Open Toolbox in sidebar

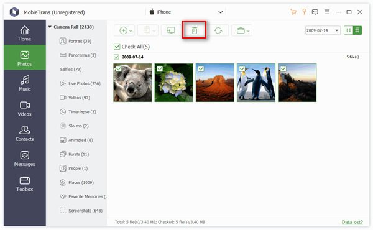(x=24, y=184)
